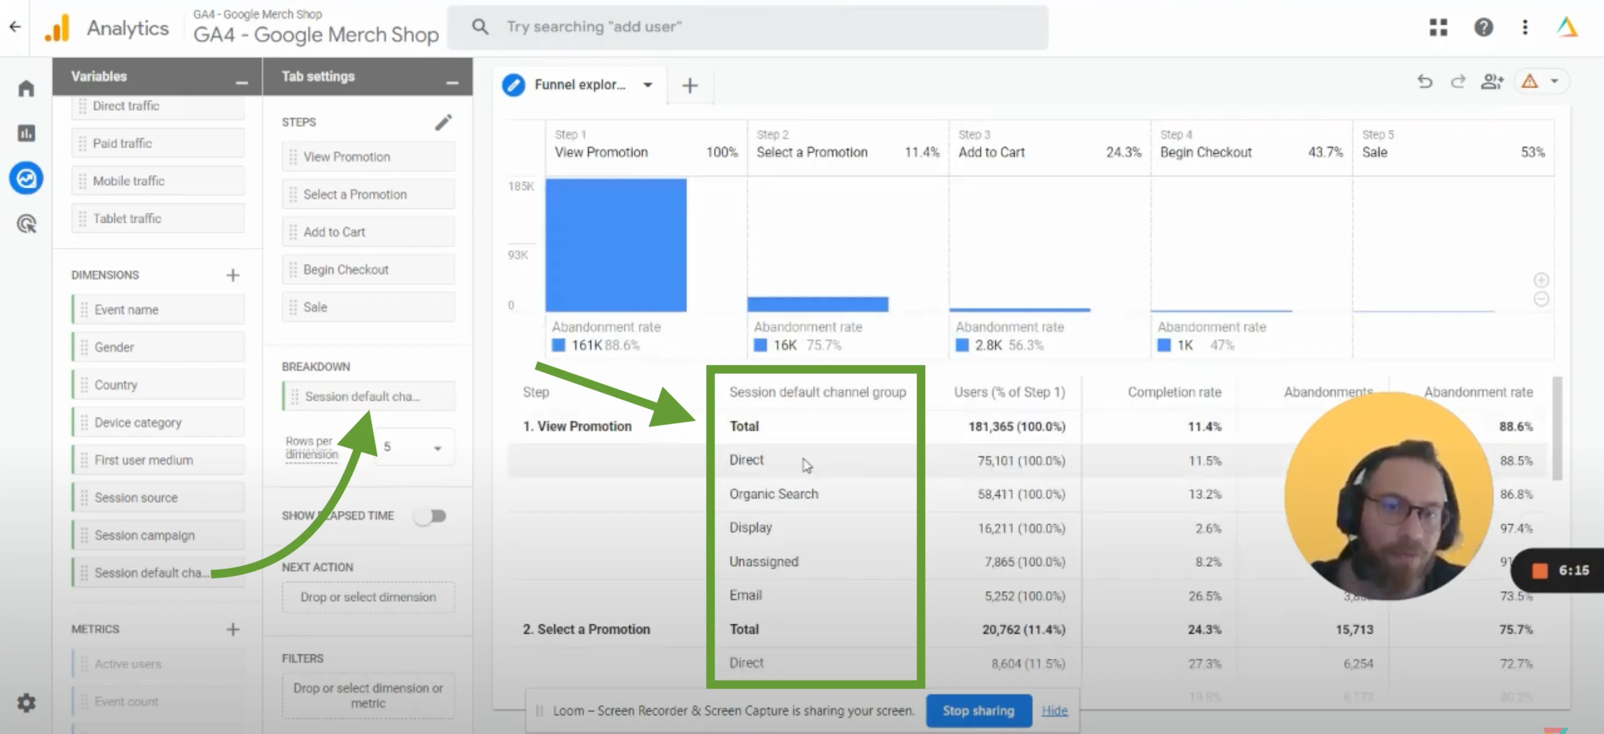Screen dimensions: 1604x734
Task: Select the Funnel exploration tab
Action: (x=579, y=85)
